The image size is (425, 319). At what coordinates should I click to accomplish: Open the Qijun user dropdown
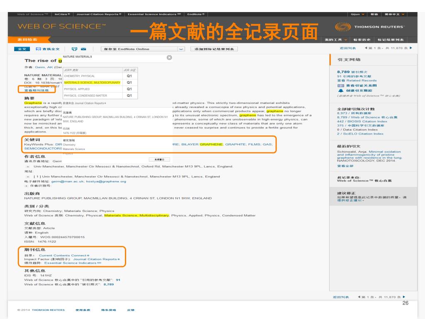357,15
